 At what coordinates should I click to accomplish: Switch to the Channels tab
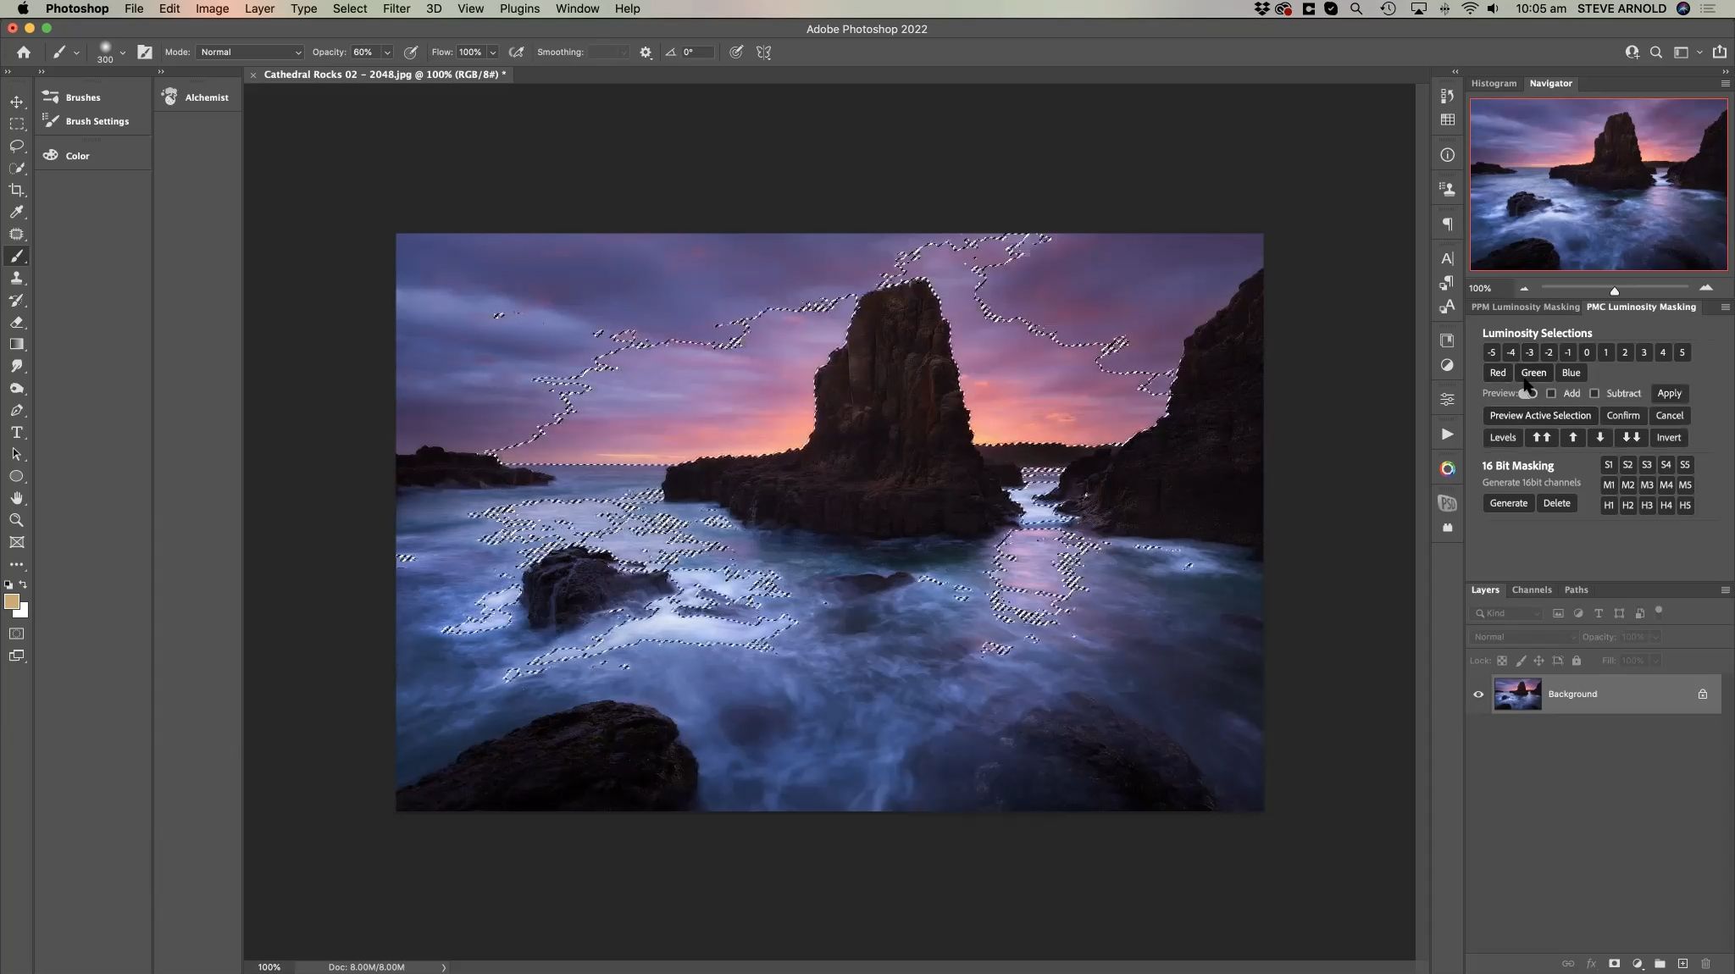pos(1531,590)
